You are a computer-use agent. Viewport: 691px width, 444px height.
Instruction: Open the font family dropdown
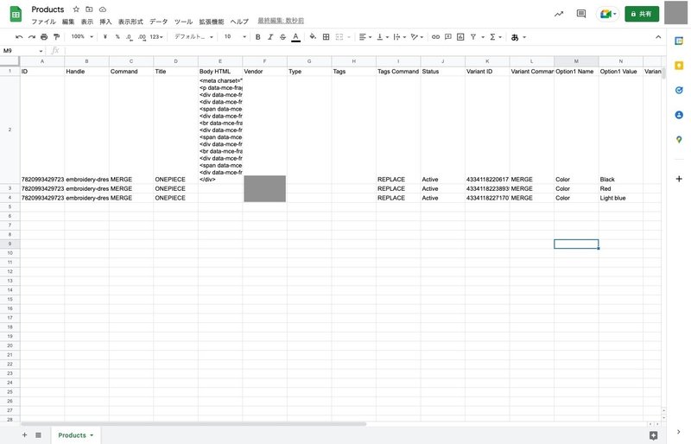193,36
